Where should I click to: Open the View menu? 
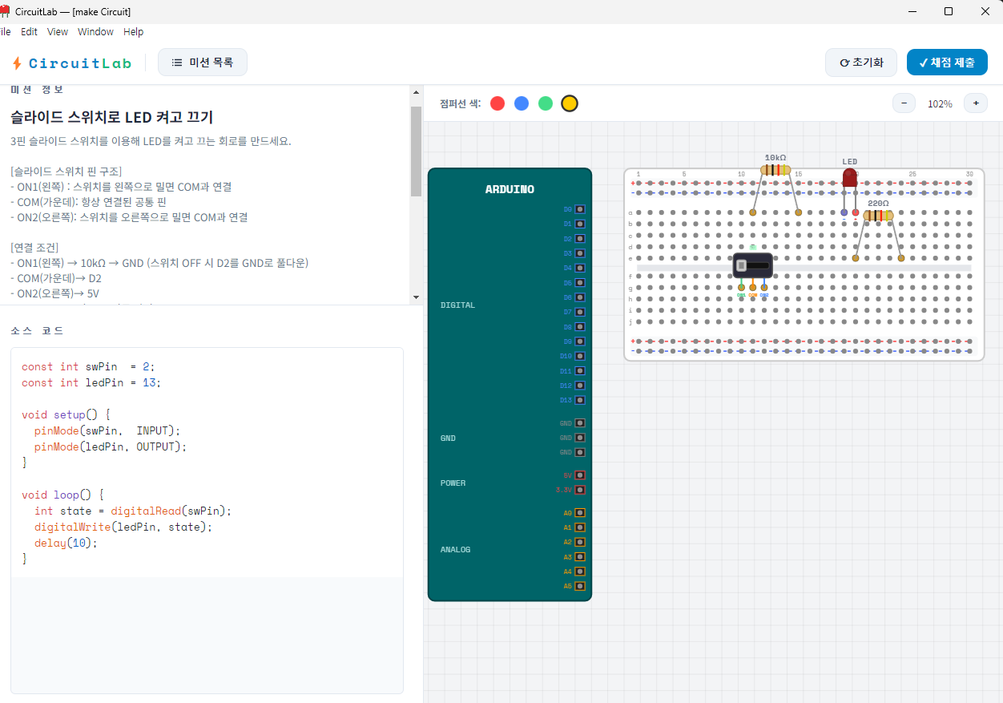(58, 32)
